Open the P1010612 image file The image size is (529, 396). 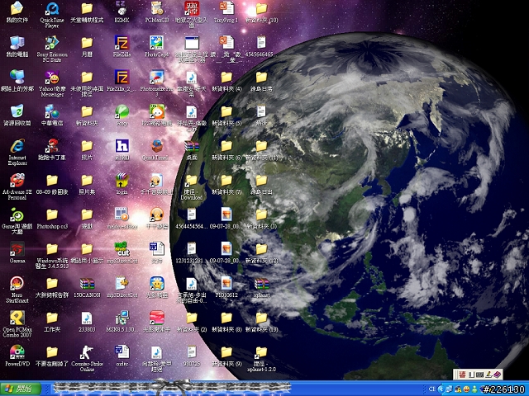click(226, 287)
